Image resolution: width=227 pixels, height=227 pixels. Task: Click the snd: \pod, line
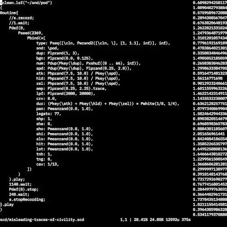point(48,48)
